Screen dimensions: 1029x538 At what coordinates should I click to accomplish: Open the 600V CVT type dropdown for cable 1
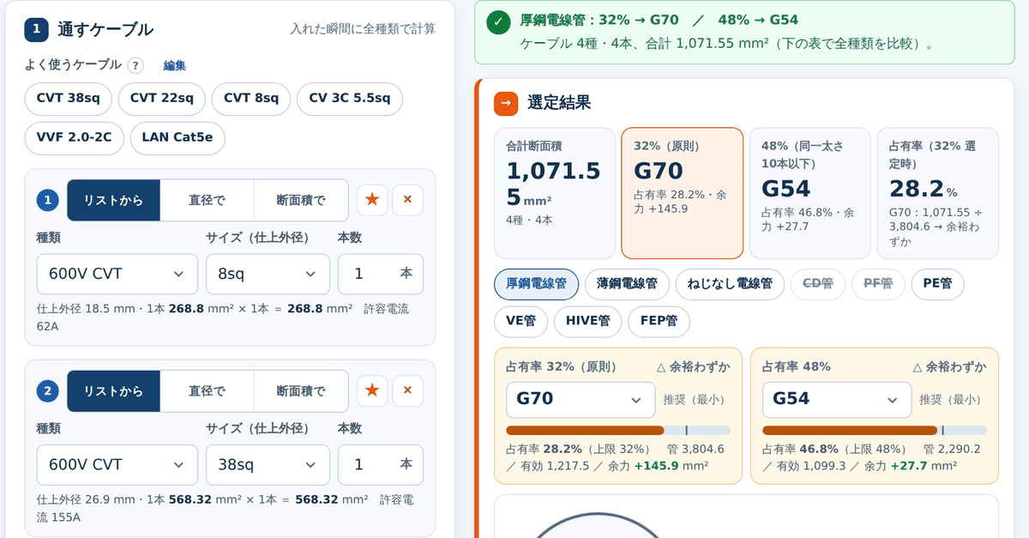[117, 274]
